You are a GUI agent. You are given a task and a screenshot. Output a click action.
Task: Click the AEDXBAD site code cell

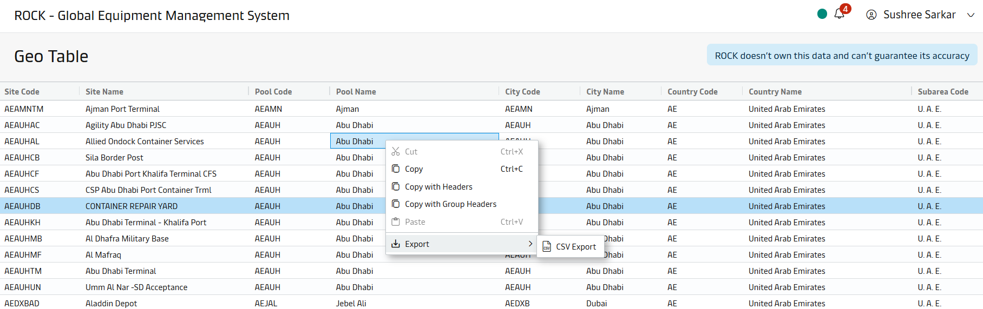click(22, 303)
